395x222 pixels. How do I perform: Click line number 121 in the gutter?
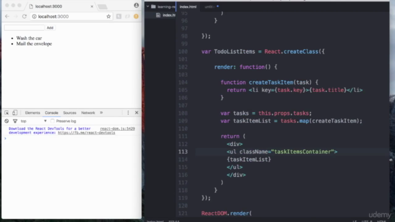pos(183,213)
